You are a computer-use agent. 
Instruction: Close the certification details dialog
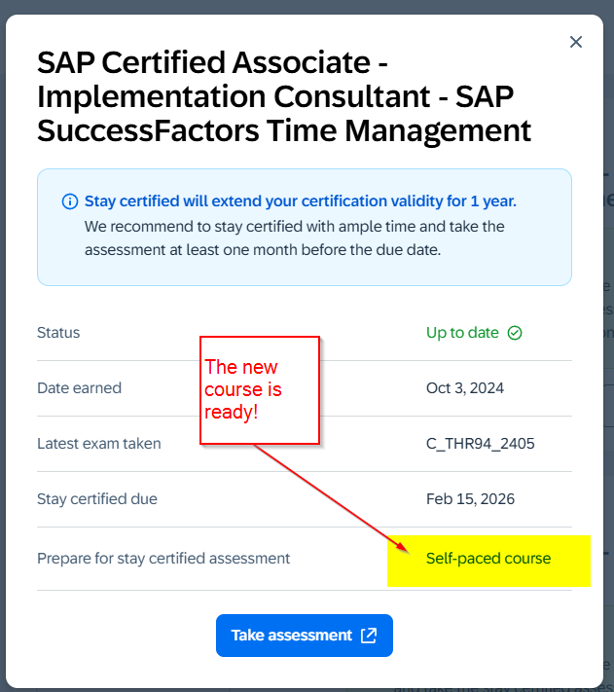[576, 43]
